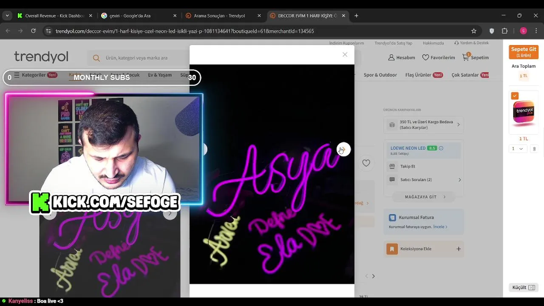Open Flaş Ürünler category
544x306 pixels.
tap(424, 75)
